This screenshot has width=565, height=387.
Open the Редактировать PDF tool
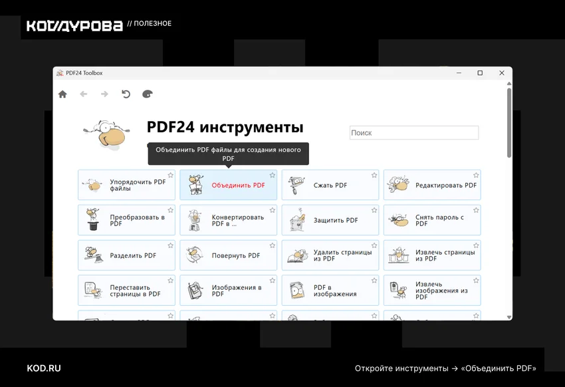[432, 185]
